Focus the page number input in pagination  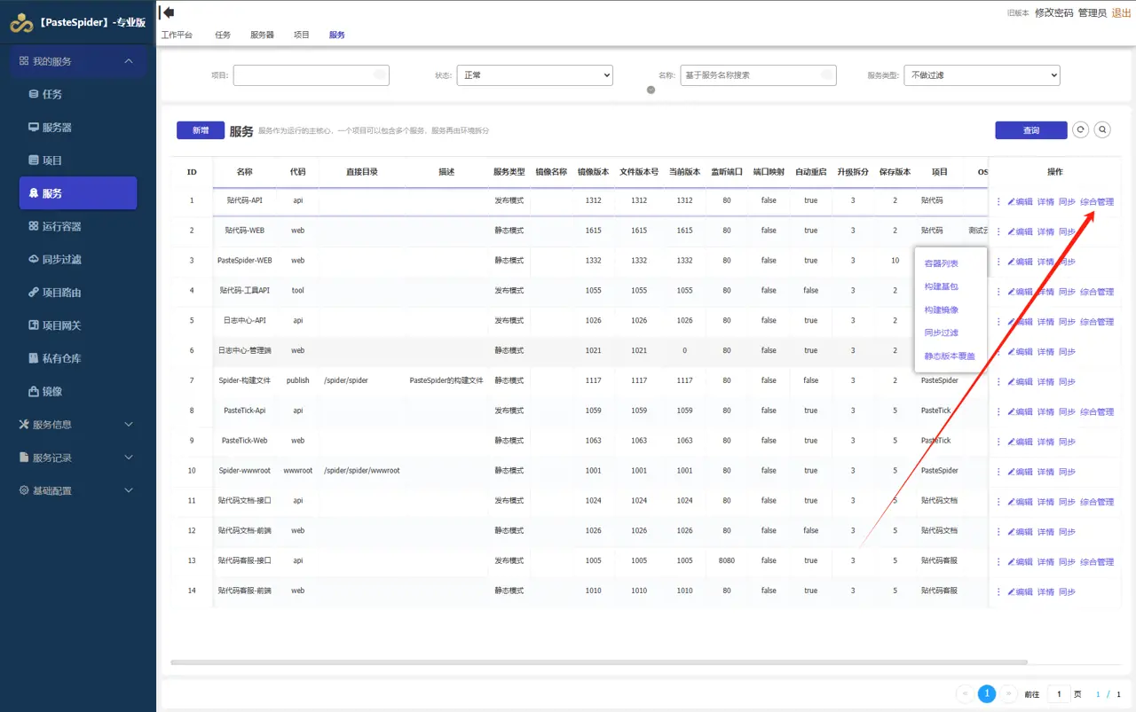1058,694
